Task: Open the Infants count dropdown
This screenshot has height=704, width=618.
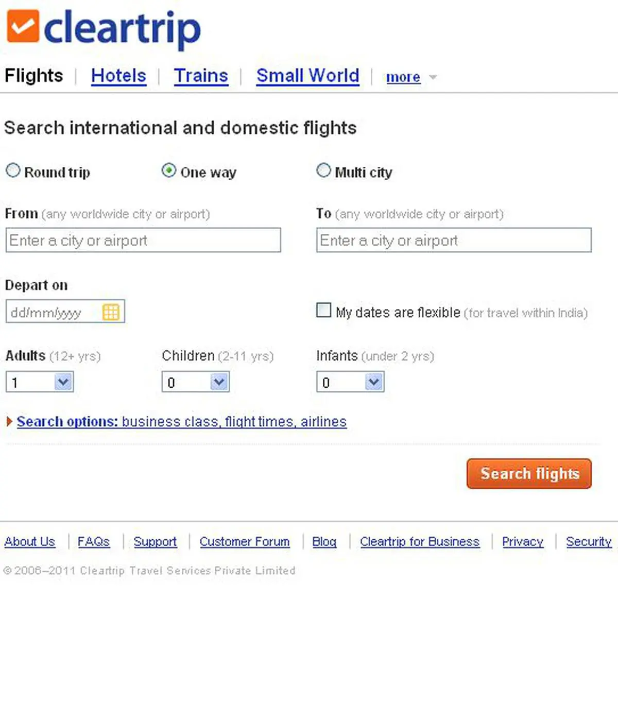Action: (x=350, y=382)
